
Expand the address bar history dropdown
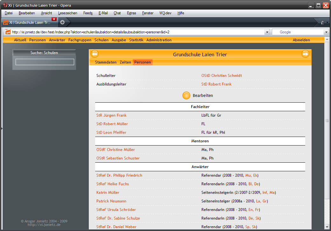coord(267,32)
